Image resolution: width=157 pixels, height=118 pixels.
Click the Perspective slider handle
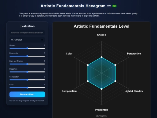tap(27, 56)
